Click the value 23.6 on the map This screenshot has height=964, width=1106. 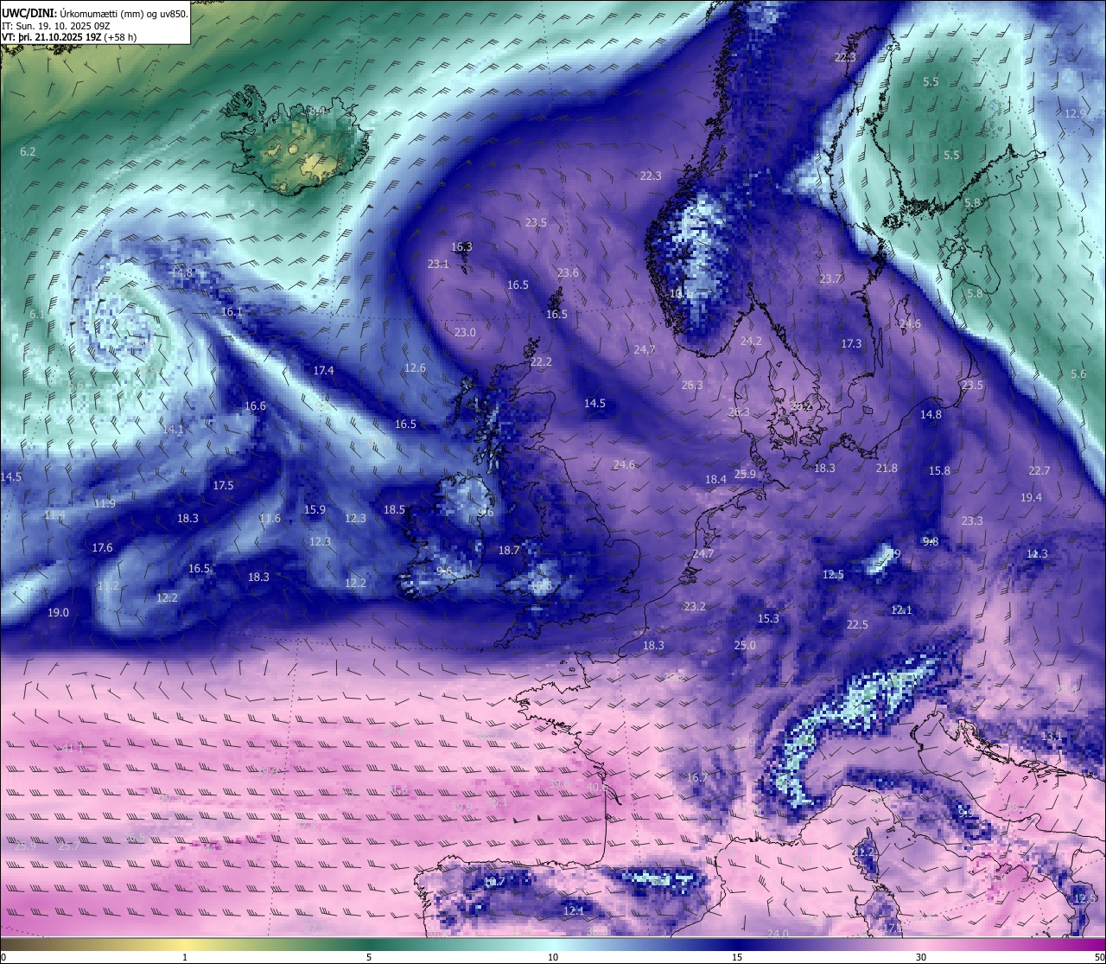(x=568, y=272)
